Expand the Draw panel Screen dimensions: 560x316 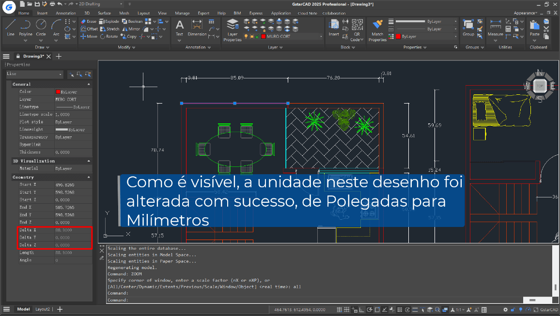point(42,47)
